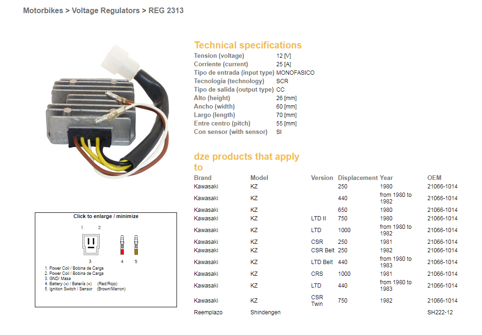Click the 3-pin connector icon in the wiring diagram

coord(91,244)
